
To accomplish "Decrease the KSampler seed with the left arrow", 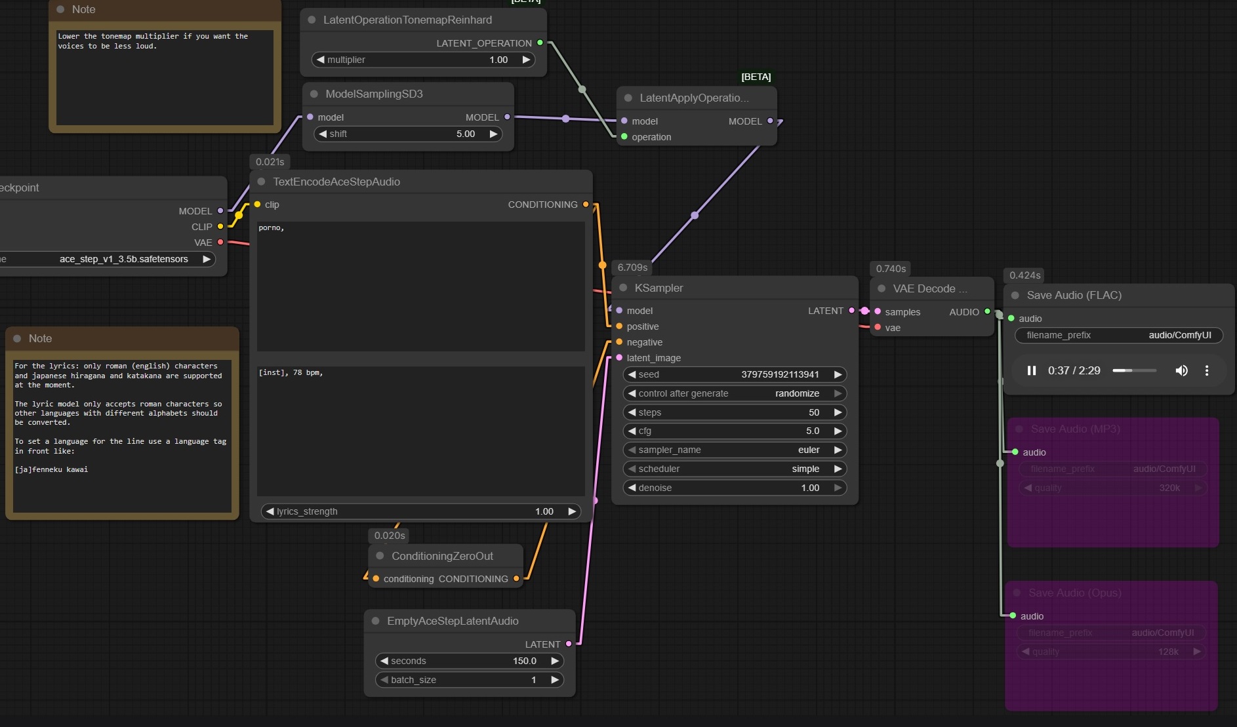I will pos(632,374).
